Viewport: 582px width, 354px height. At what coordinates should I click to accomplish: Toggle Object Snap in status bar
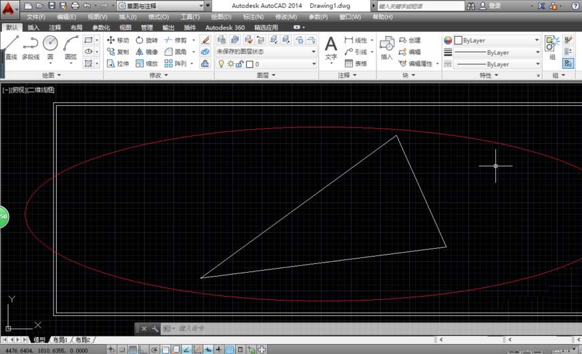(x=165, y=349)
